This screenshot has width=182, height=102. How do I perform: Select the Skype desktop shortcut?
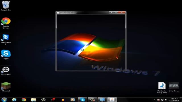point(6,55)
